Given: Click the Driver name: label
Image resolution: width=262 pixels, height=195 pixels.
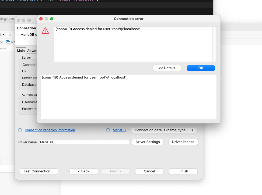Looking at the screenshot, I should pos(28,142).
